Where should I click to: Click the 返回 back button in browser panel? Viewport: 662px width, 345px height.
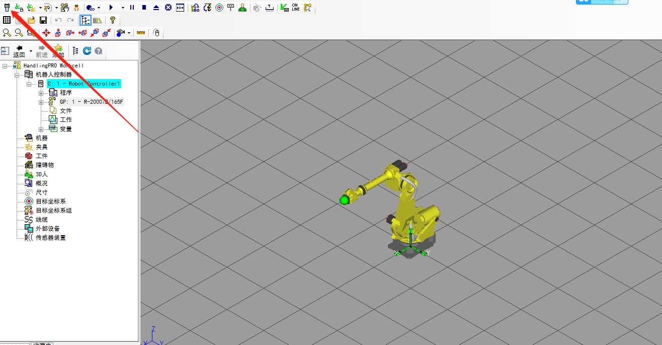19,51
